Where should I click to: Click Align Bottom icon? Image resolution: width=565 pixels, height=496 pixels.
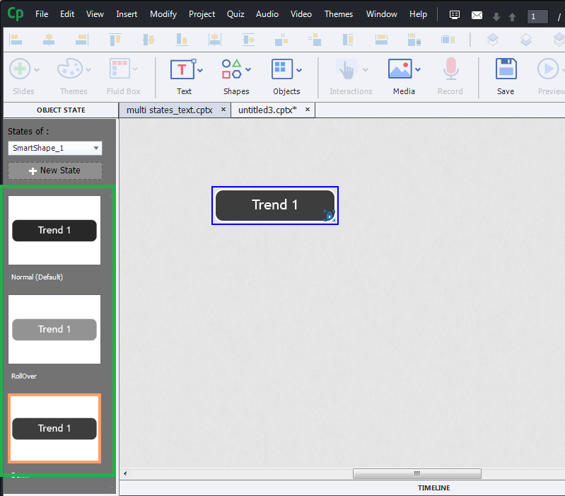[182, 40]
